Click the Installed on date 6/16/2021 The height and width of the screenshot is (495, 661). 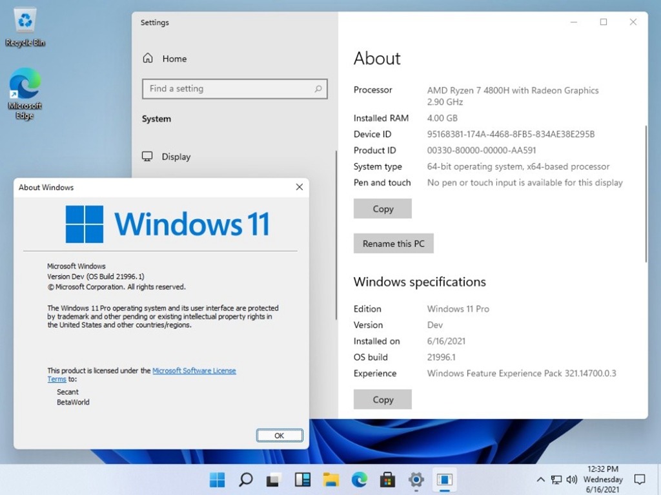pyautogui.click(x=446, y=342)
